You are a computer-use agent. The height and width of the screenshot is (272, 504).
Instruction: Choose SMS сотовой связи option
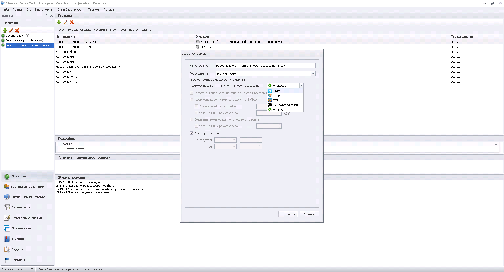(x=285, y=105)
